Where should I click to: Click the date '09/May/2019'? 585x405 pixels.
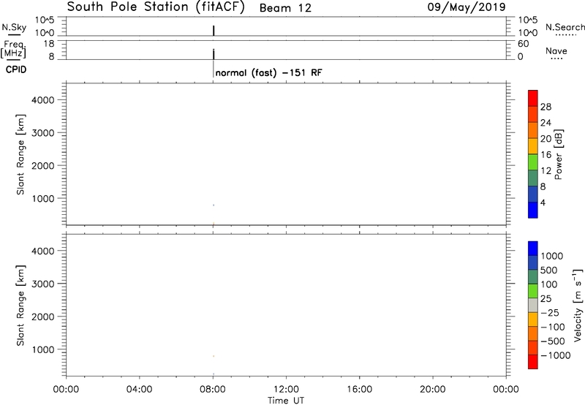tap(467, 7)
